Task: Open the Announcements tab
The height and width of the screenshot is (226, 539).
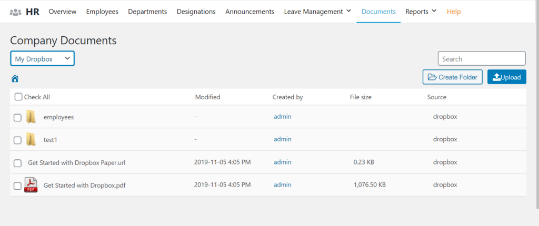Action: coord(250,12)
